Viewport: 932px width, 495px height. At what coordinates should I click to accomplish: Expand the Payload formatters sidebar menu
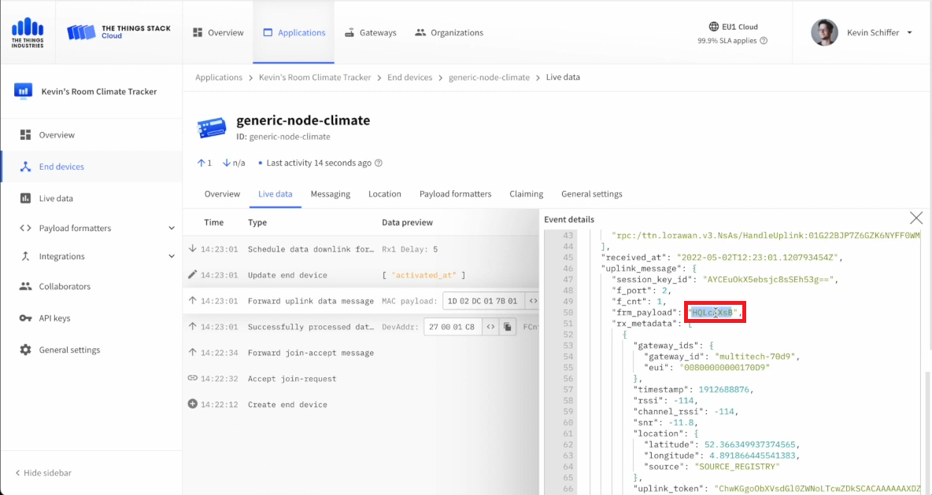point(172,229)
